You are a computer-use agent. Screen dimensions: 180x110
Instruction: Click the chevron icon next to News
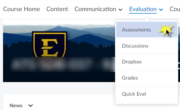31,106
